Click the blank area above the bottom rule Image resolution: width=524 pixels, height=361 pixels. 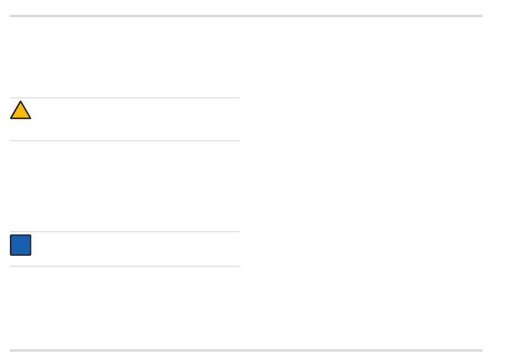pyautogui.click(x=247, y=308)
